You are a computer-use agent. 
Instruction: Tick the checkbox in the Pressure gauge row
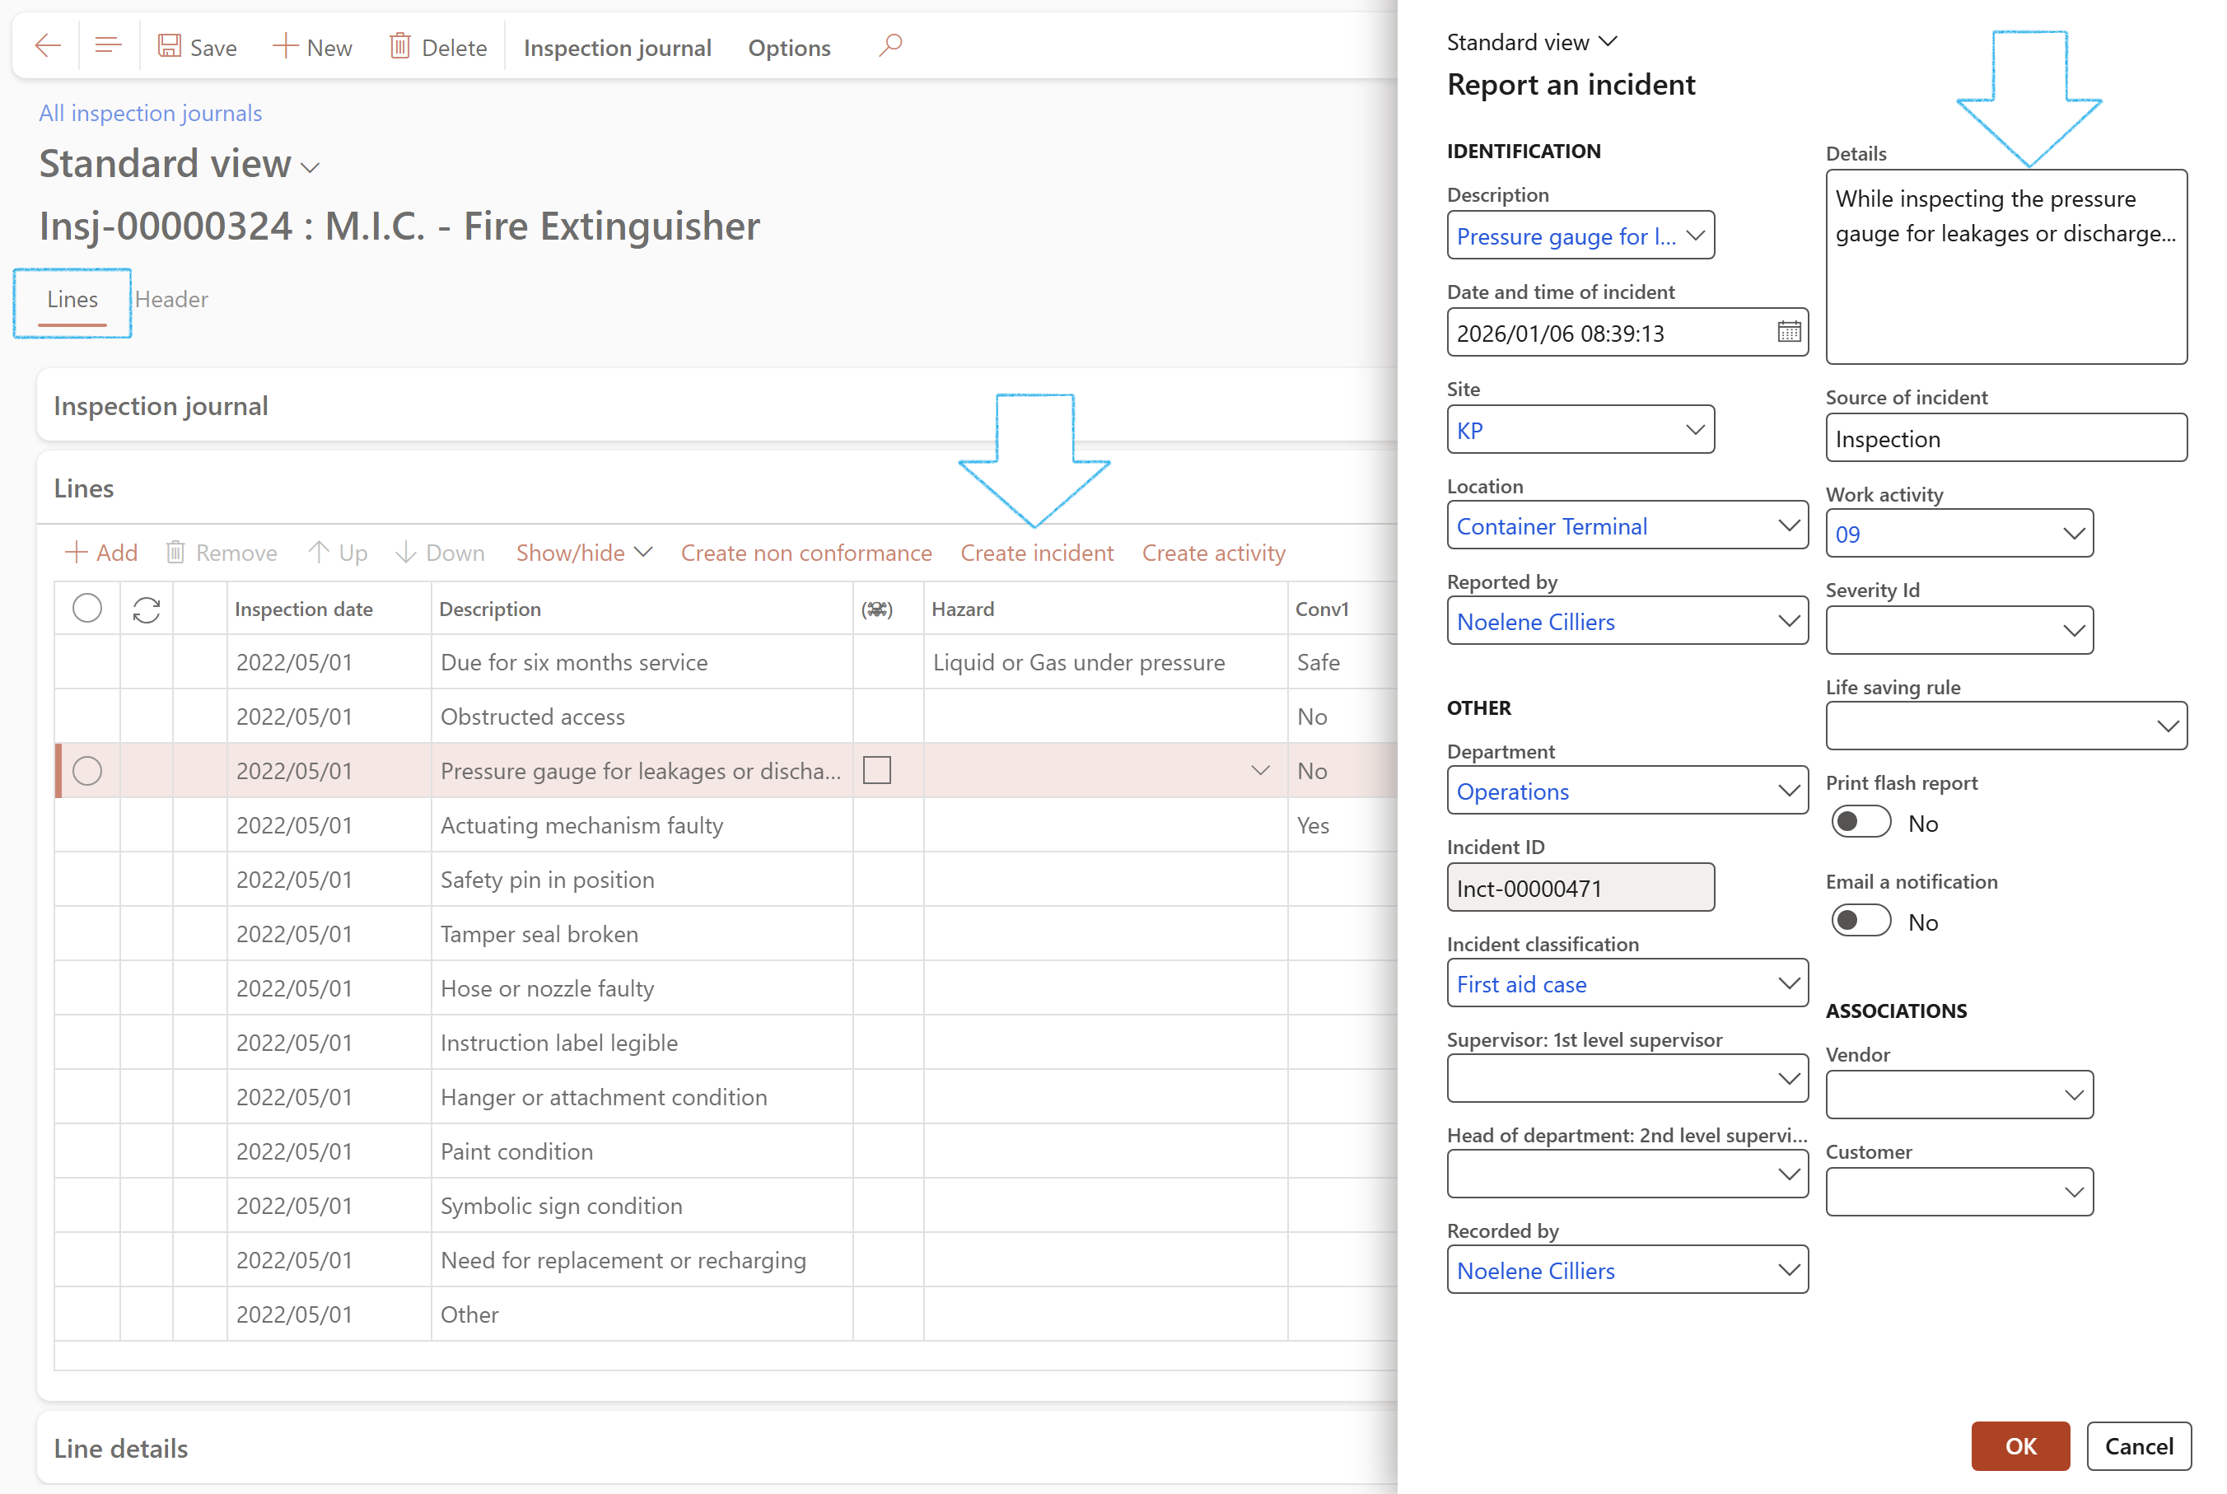tap(876, 770)
